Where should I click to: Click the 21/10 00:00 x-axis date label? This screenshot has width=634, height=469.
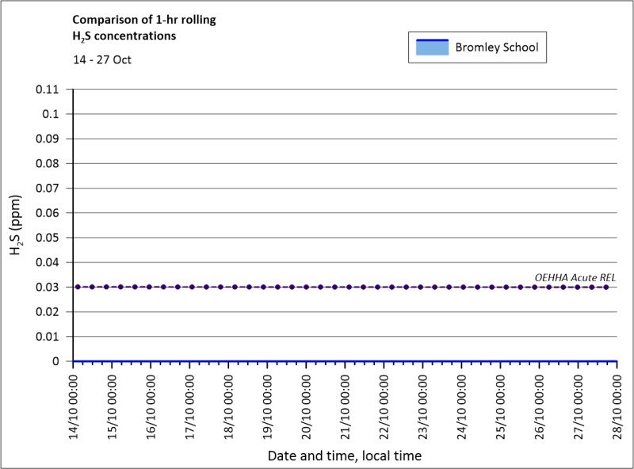[x=346, y=404]
